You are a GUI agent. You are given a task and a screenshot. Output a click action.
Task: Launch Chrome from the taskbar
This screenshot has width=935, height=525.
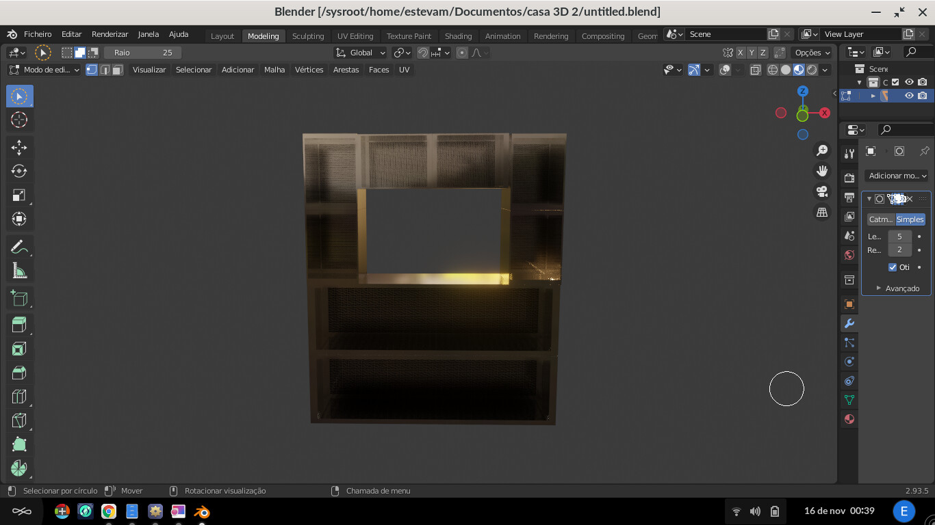coord(109,511)
